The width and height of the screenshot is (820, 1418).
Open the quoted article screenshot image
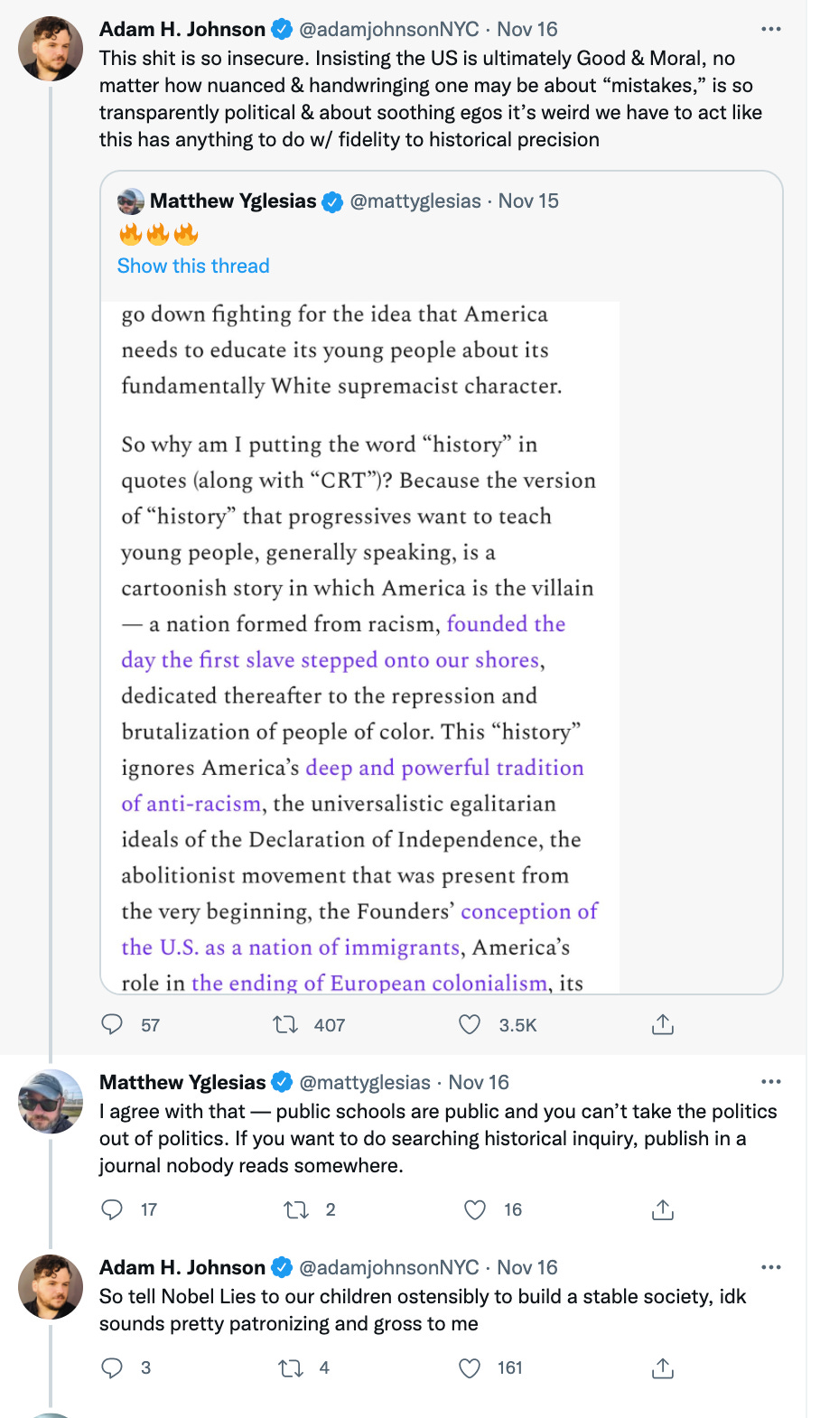[361, 646]
